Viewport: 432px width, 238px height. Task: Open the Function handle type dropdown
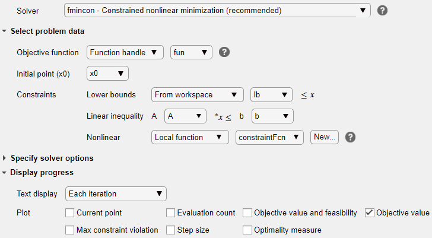[125, 52]
